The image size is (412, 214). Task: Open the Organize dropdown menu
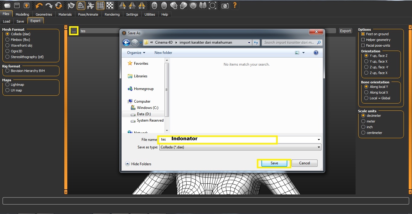click(x=136, y=53)
